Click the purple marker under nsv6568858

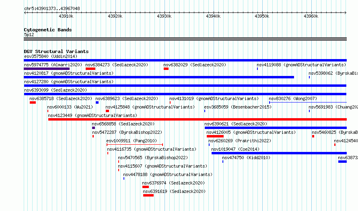click(x=93, y=128)
